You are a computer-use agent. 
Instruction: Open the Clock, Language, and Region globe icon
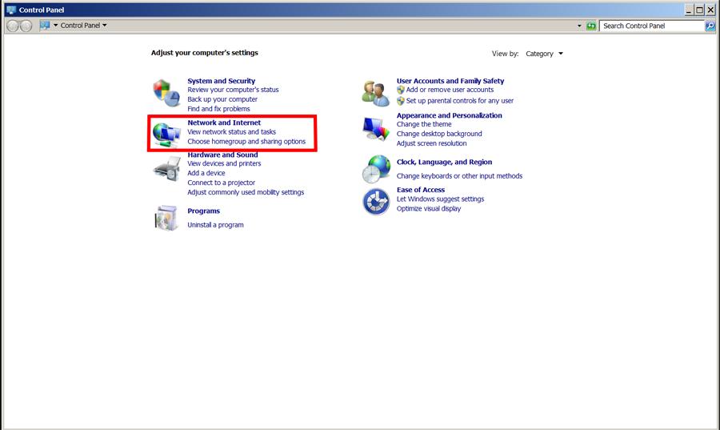(376, 169)
